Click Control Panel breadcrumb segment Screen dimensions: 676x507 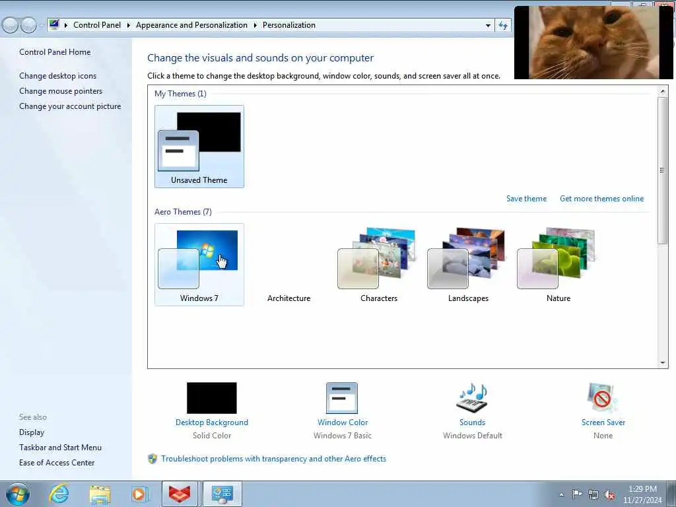coord(97,25)
